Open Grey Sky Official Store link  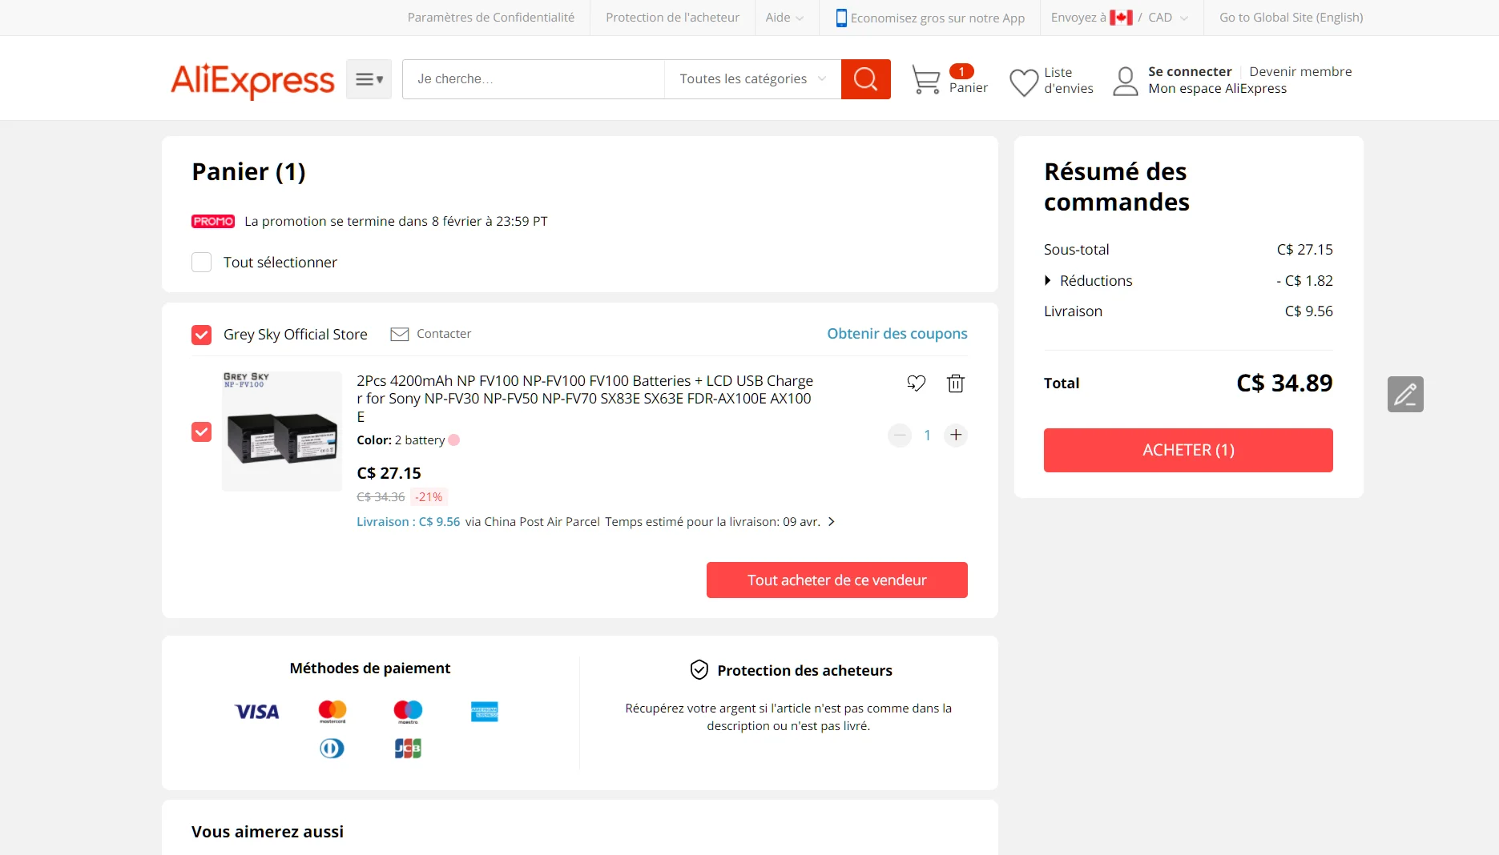point(295,335)
